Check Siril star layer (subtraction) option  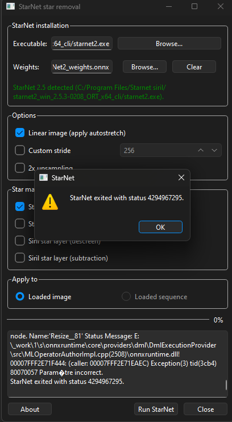(20, 258)
